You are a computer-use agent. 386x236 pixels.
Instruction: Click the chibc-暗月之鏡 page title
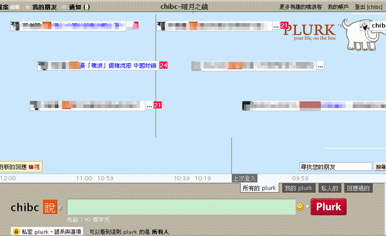pyautogui.click(x=184, y=6)
